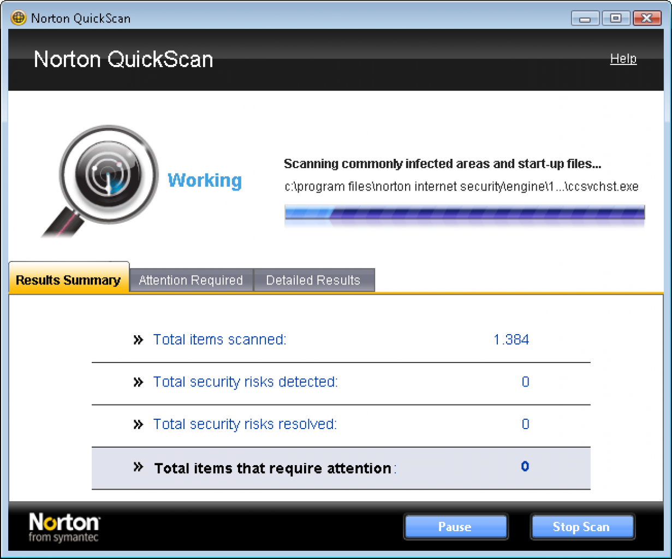The width and height of the screenshot is (672, 559).
Task: Open the Detailed Results tab
Action: [314, 280]
